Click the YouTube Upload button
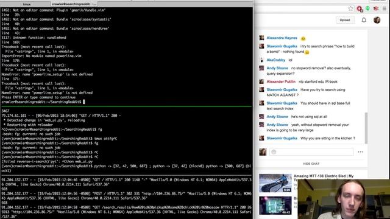This screenshot has width=390, height=219. pyautogui.click(x=345, y=20)
